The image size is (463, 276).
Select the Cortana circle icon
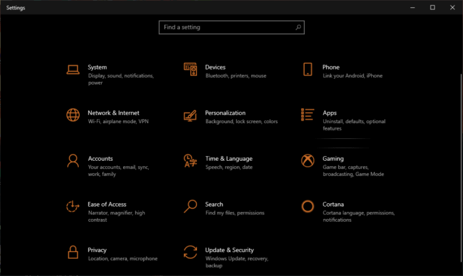pos(308,207)
